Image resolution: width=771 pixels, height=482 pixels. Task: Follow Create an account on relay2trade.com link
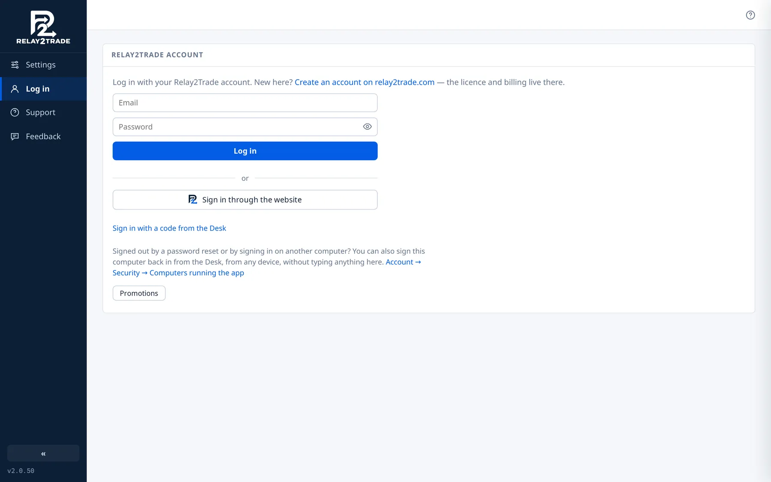pos(365,82)
